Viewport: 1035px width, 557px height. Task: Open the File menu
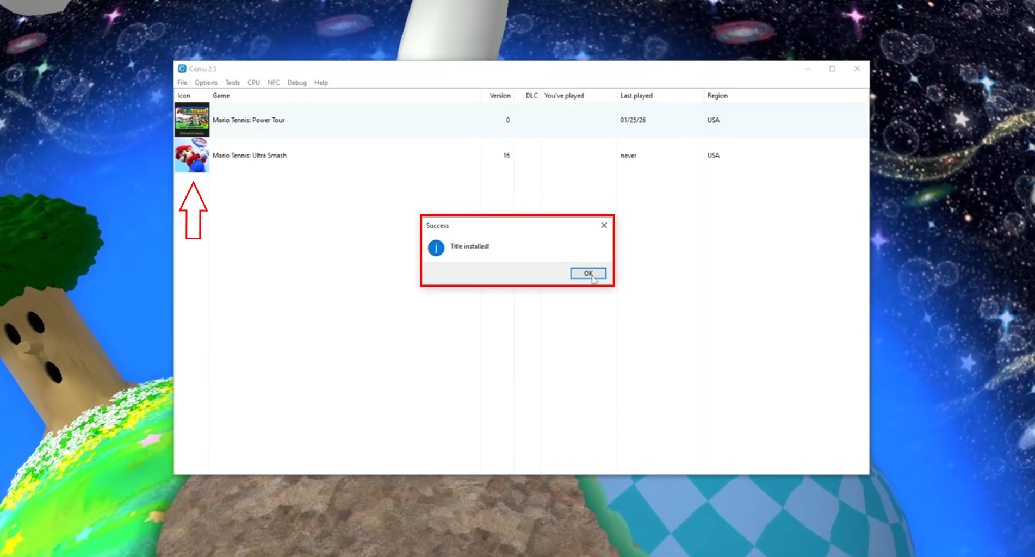182,82
